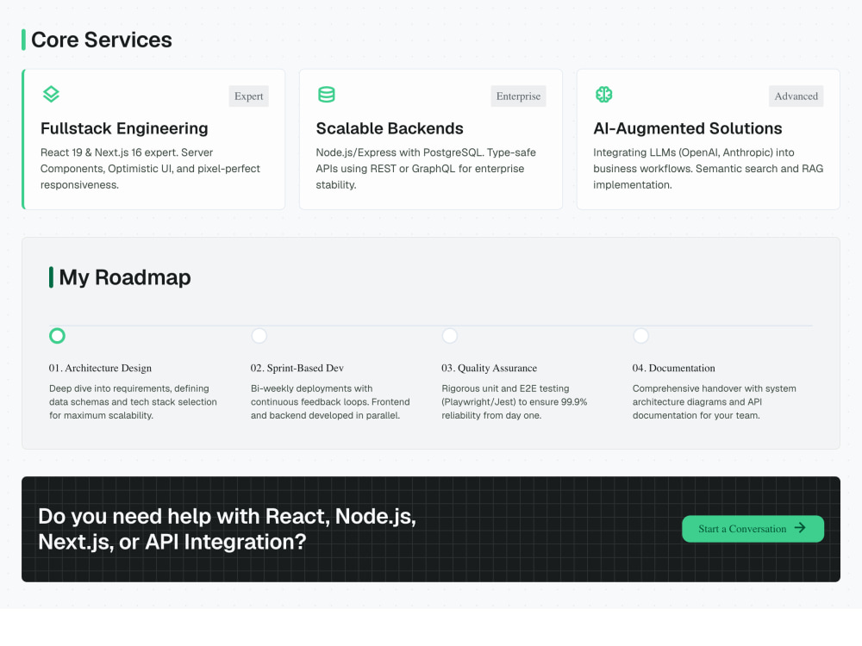Click the 'React 19 & Next.js 16 expert' description
The height and width of the screenshot is (646, 862).
pos(150,169)
